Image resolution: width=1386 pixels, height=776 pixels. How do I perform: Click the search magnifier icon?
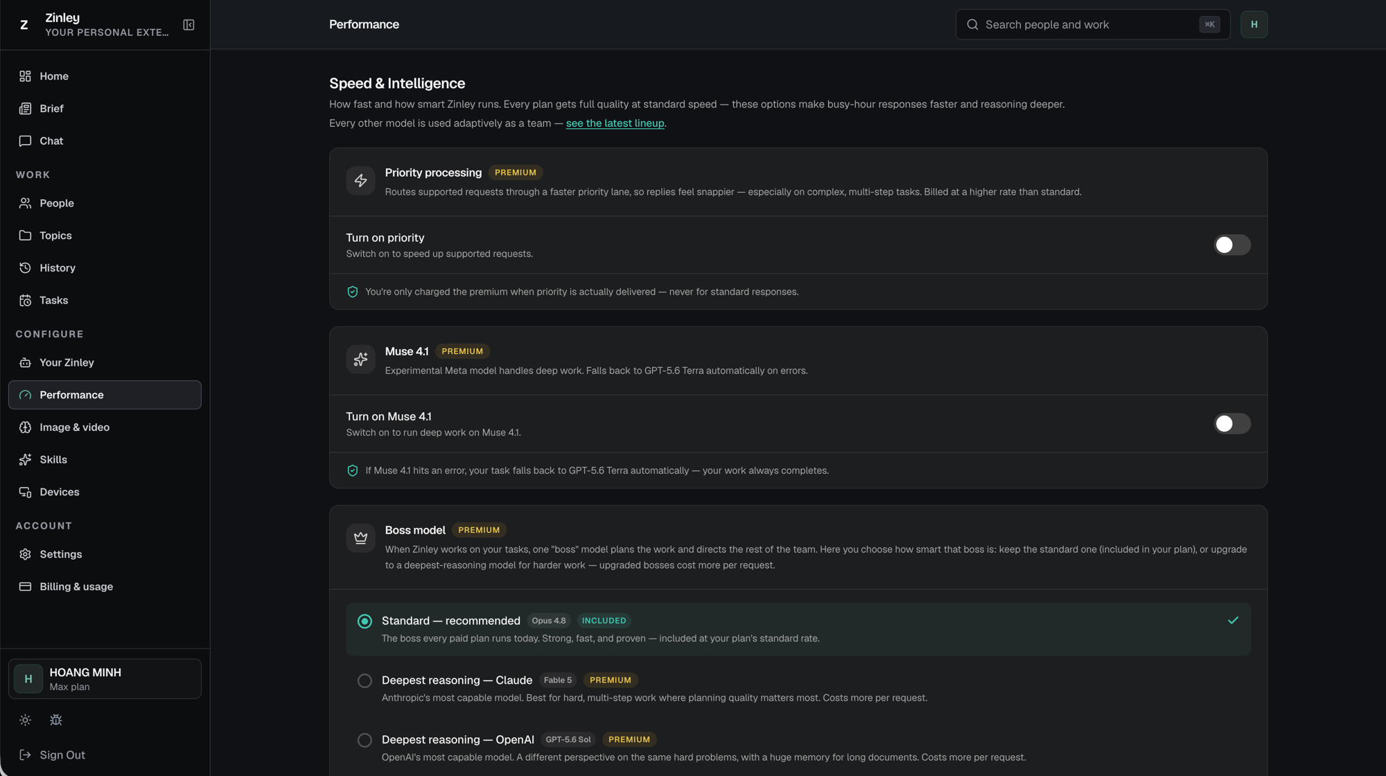972,24
